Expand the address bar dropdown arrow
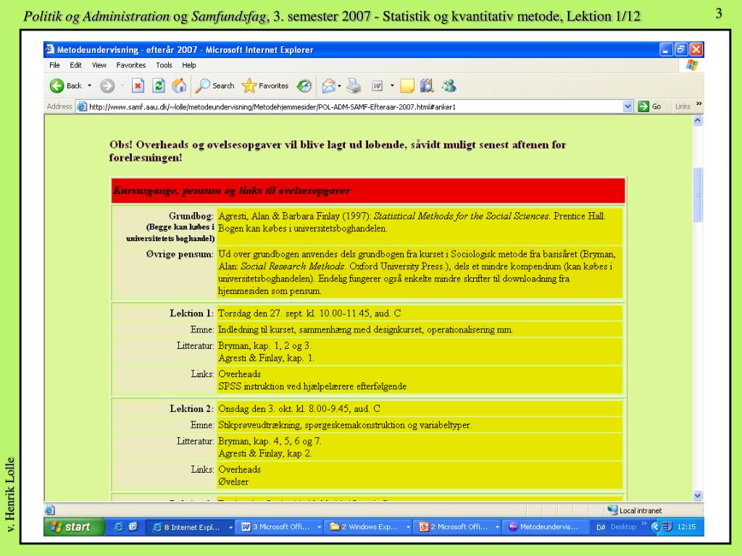The height and width of the screenshot is (556, 742). tap(628, 106)
